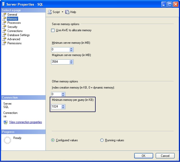The width and height of the screenshot is (180, 162).
Task: Click the Script scroll icon in toolbar
Action: (x=50, y=12)
